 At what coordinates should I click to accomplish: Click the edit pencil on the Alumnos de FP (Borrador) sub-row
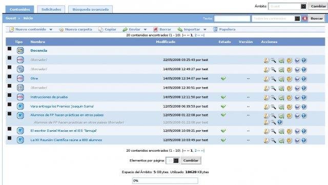point(266,122)
